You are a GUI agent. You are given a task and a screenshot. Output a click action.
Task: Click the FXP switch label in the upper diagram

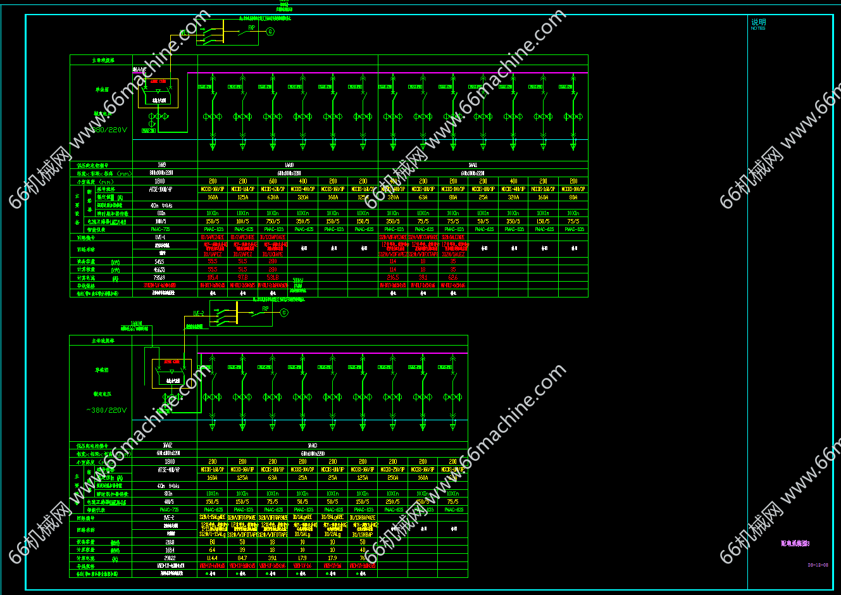coord(251,28)
